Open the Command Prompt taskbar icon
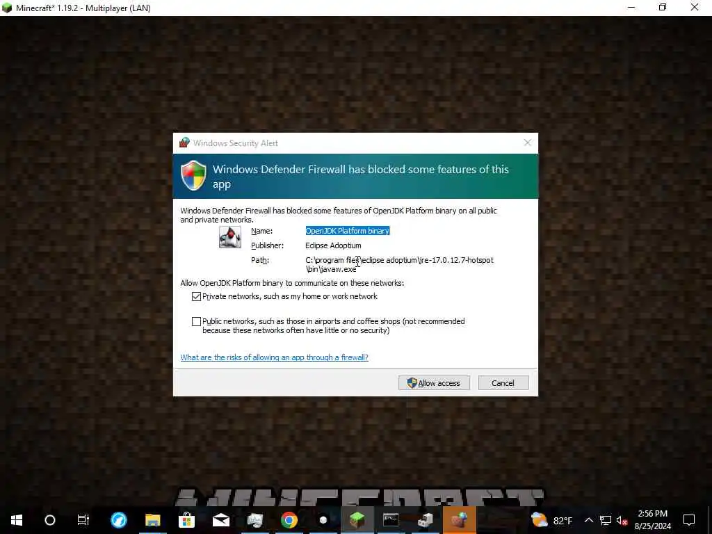Image resolution: width=712 pixels, height=534 pixels. (x=391, y=520)
